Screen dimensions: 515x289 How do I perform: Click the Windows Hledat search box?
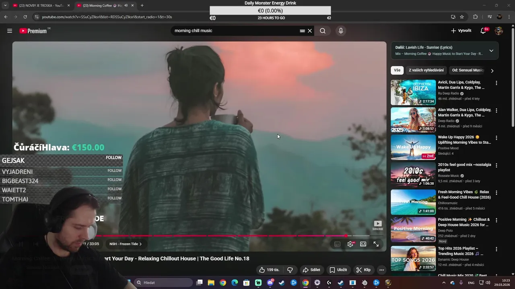coord(163,283)
